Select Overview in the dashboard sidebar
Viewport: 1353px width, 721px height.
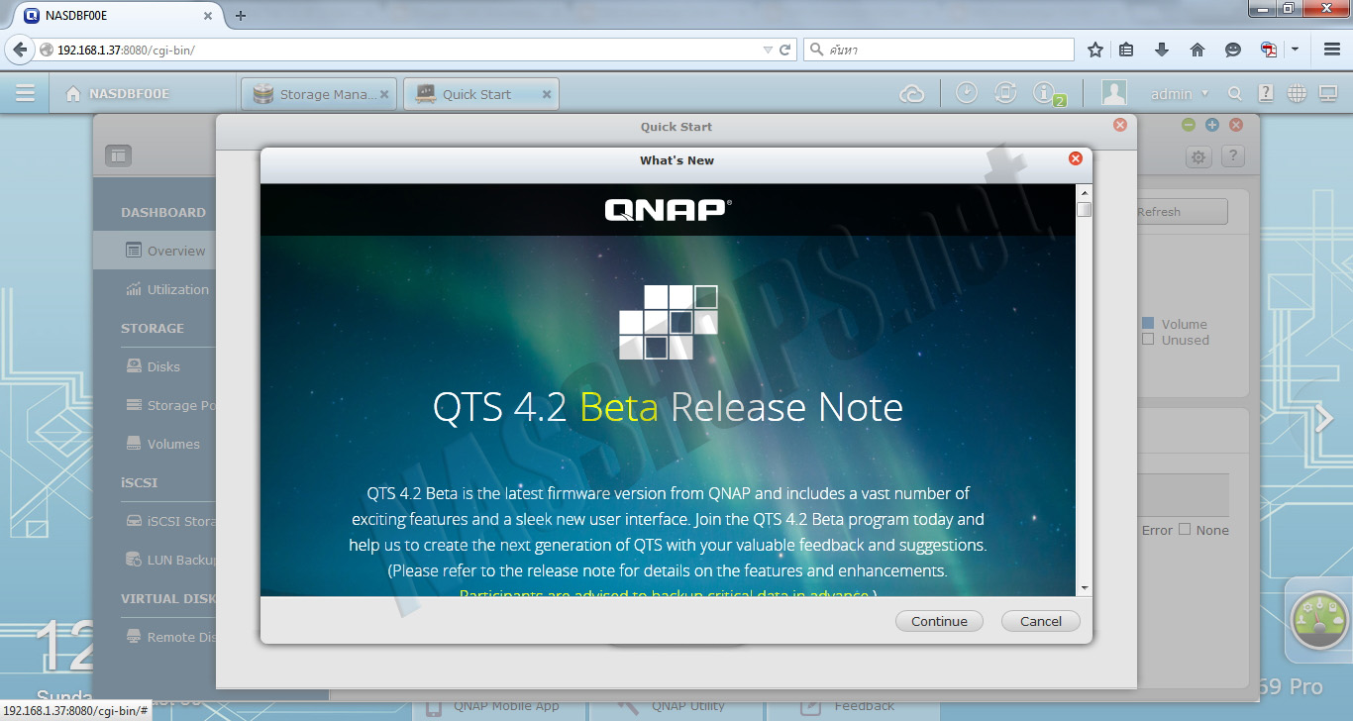point(155,251)
